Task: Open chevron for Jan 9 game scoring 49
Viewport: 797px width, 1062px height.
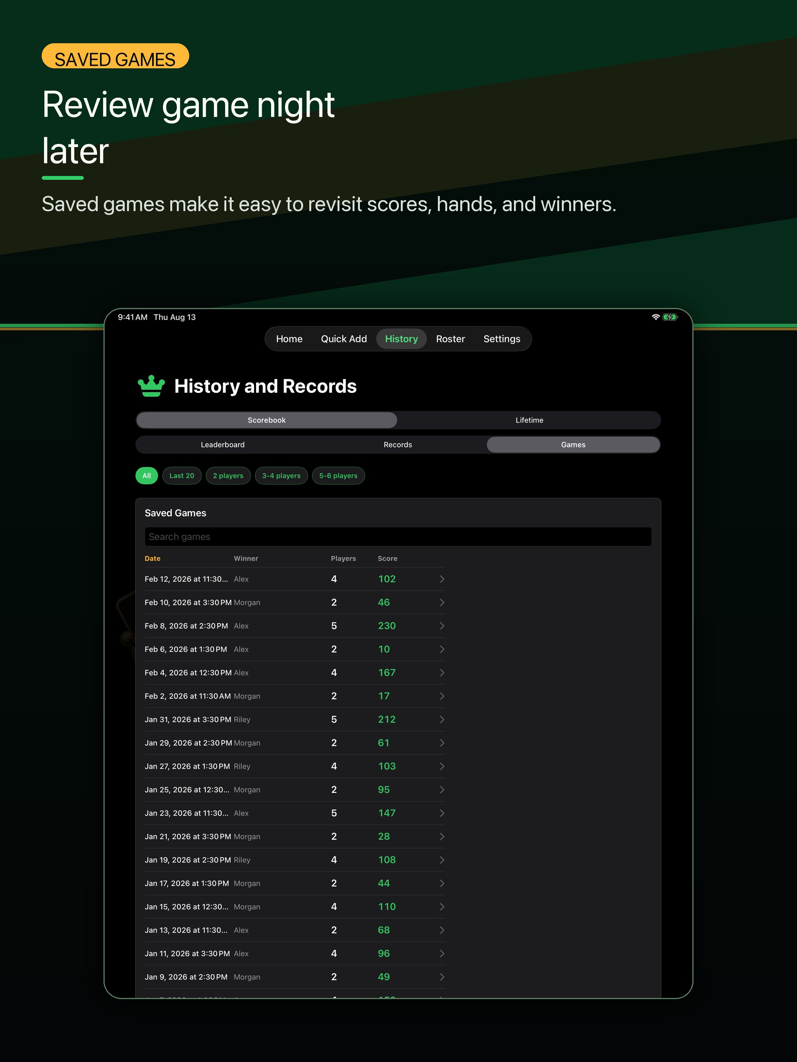Action: tap(441, 977)
